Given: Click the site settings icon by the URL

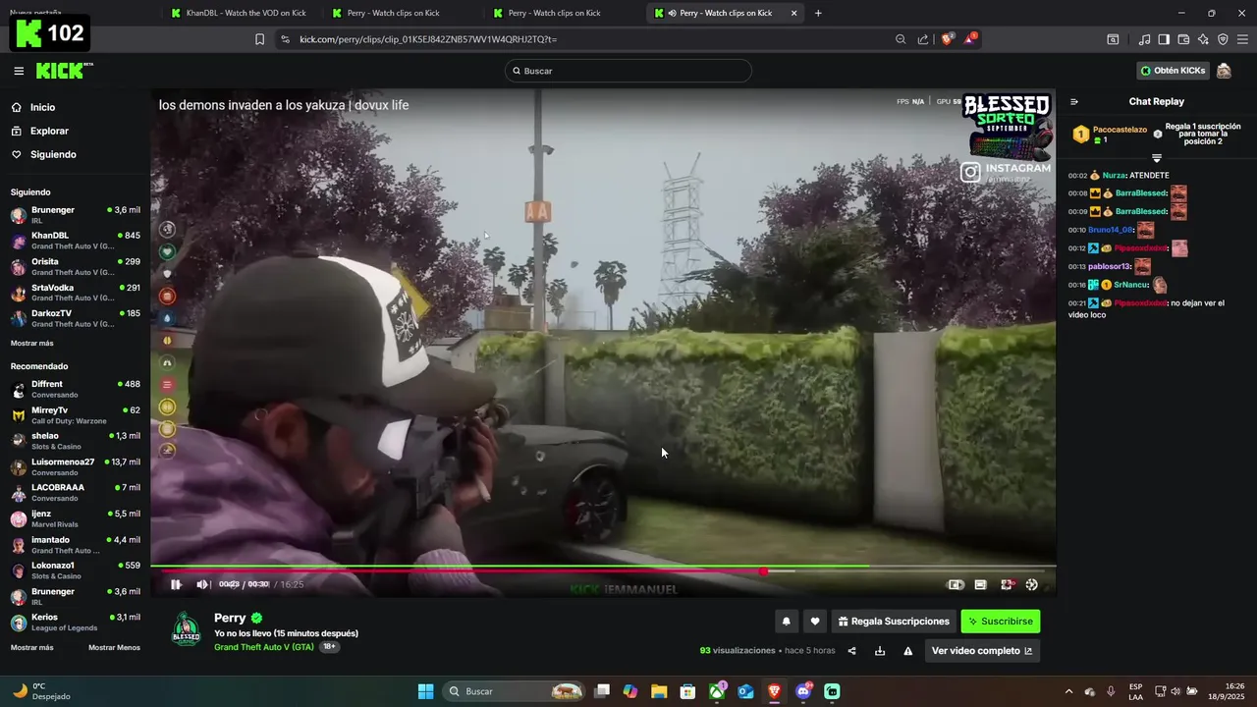Looking at the screenshot, I should click(x=285, y=39).
